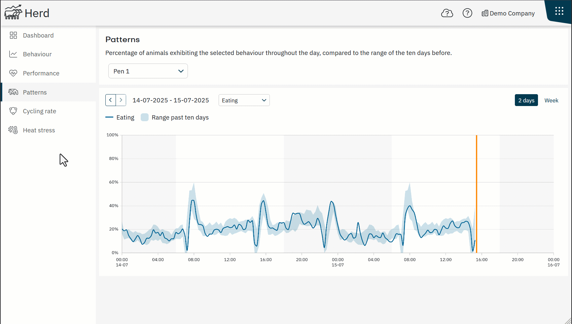Open the Heat stress page
The image size is (572, 324).
[49, 130]
